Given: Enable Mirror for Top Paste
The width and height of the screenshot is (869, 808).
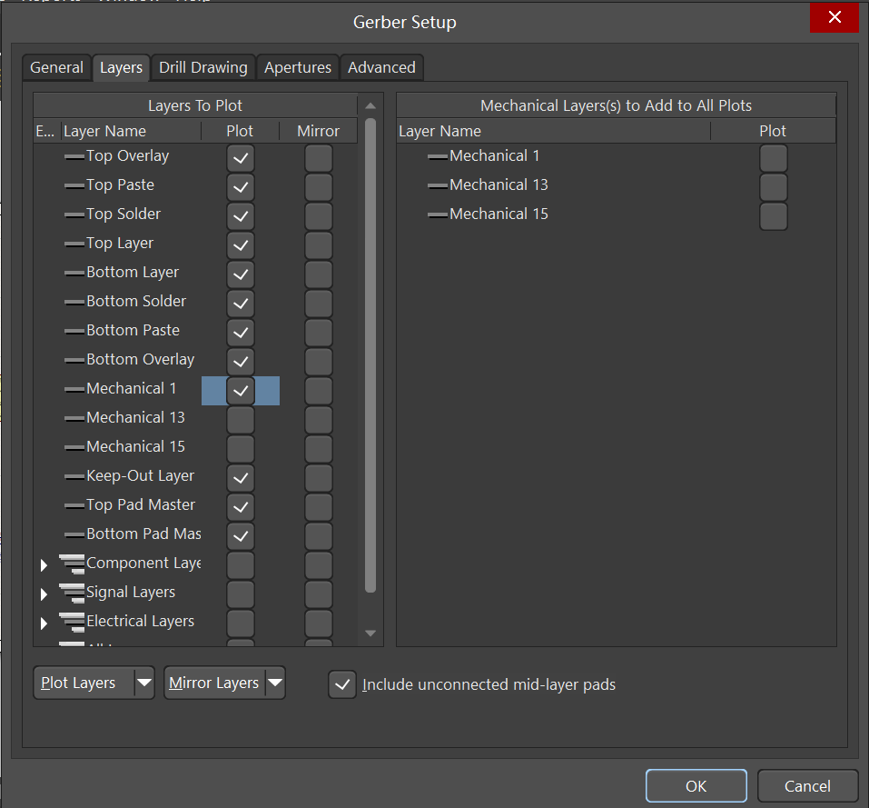Looking at the screenshot, I should tap(319, 187).
